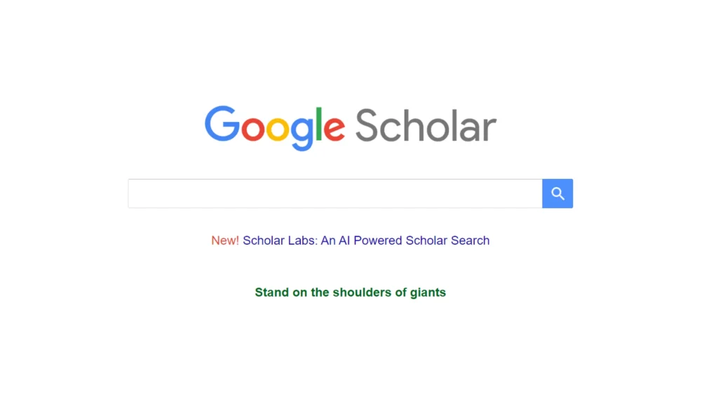
Task: Click inside the search query field
Action: [x=330, y=194]
